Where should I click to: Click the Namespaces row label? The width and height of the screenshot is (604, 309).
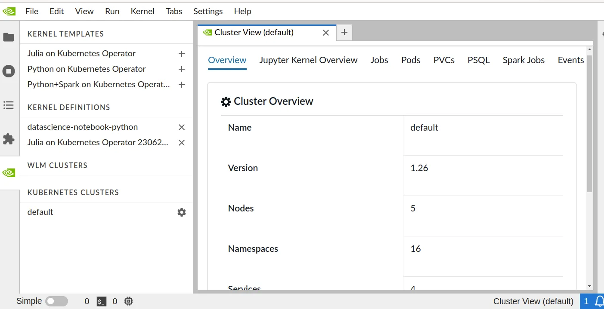pos(253,249)
